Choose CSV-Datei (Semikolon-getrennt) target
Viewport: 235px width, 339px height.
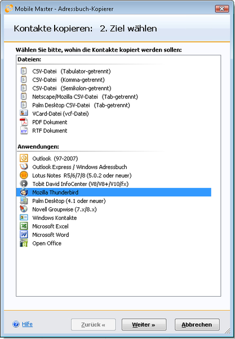(x=72, y=88)
